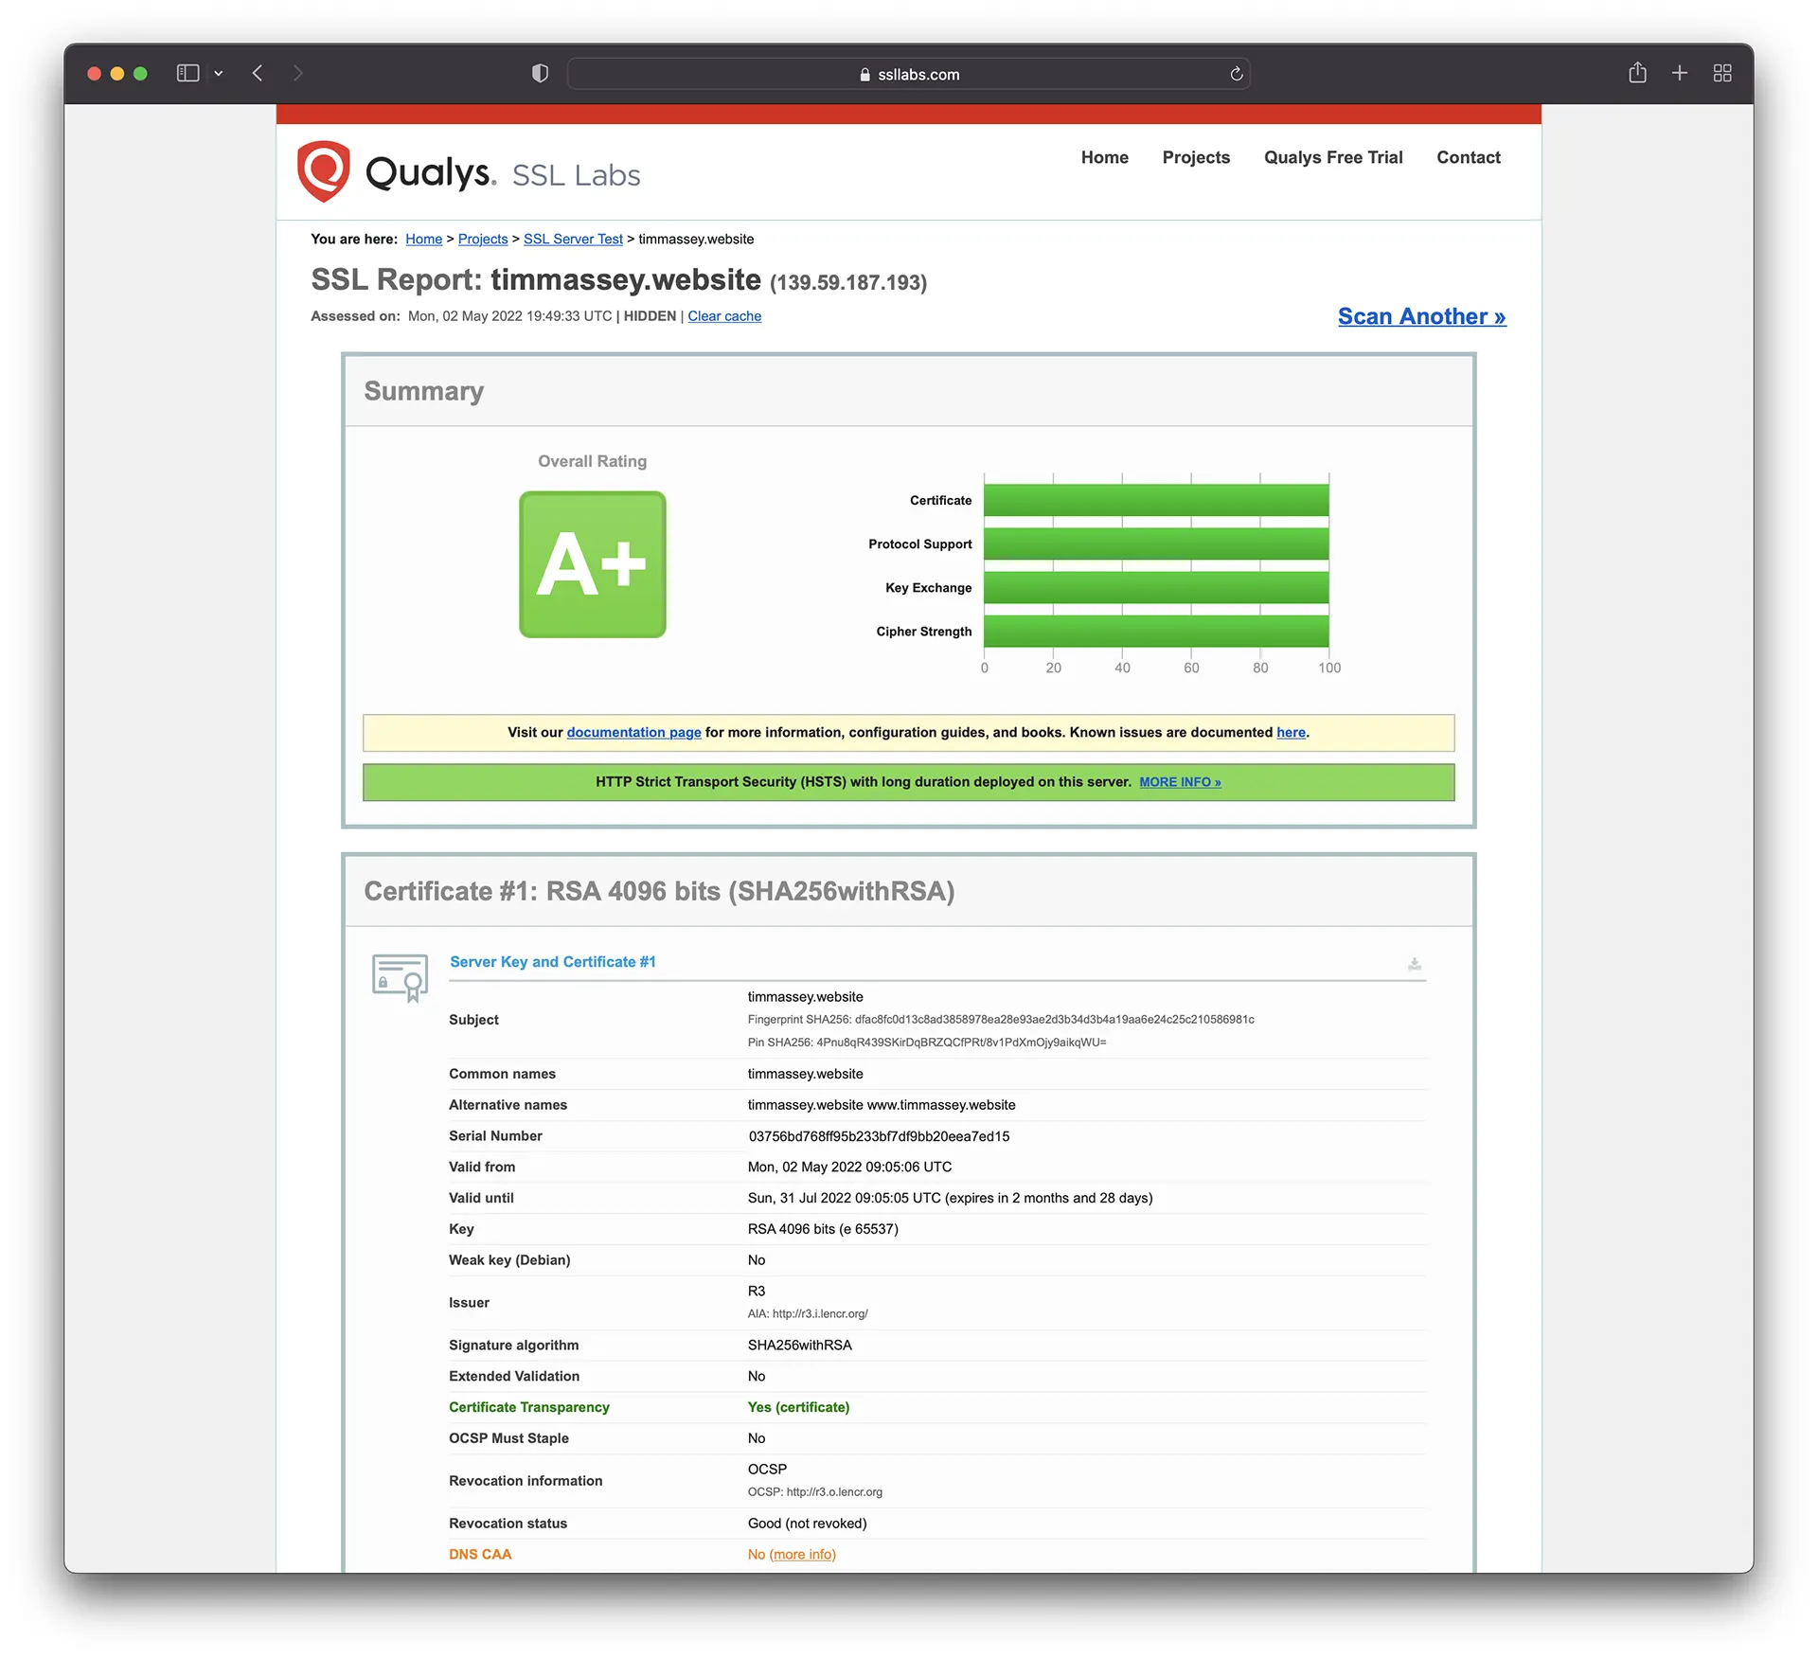Image resolution: width=1818 pixels, height=1658 pixels.
Task: Open the Safari share icon
Action: click(x=1637, y=73)
